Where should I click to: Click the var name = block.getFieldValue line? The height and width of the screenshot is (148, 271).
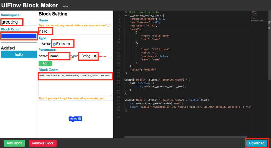coord(156,104)
